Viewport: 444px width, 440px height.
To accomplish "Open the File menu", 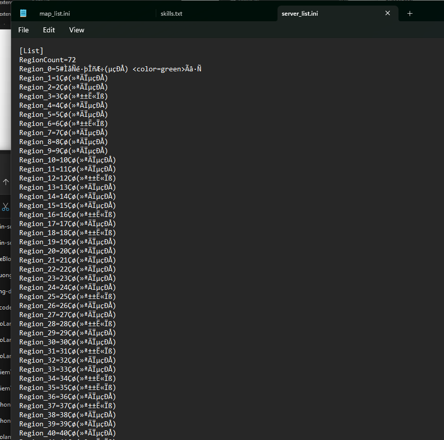I will [x=23, y=30].
